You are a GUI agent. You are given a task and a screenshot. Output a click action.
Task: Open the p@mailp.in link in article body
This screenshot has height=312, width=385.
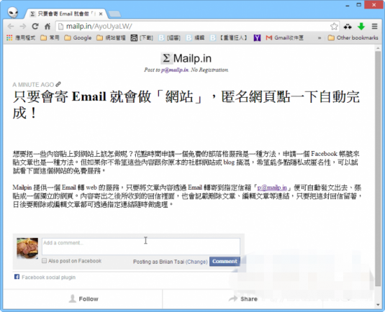tap(272, 188)
